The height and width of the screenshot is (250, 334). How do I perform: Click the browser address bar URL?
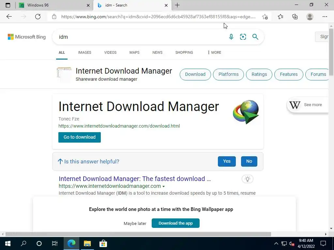pos(158,17)
